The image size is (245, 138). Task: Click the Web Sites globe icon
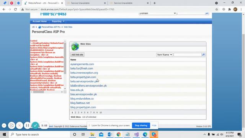[x=75, y=46]
